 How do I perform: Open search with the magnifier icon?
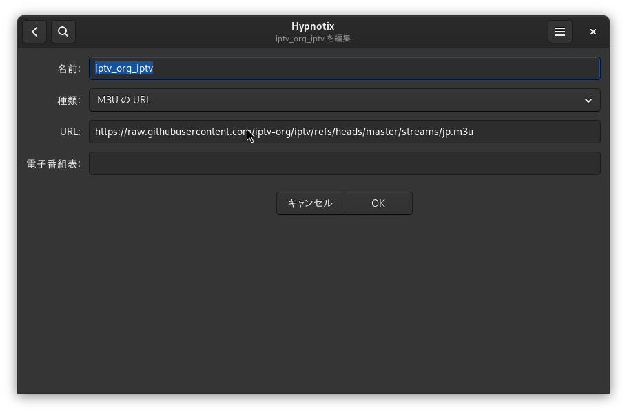(63, 32)
